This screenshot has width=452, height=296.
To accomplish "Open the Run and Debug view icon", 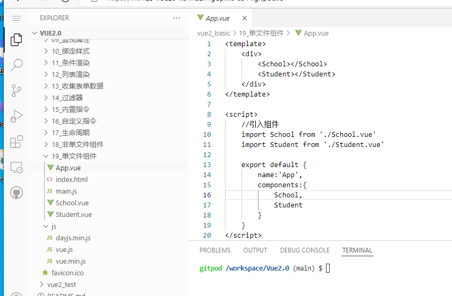I will coord(16,116).
